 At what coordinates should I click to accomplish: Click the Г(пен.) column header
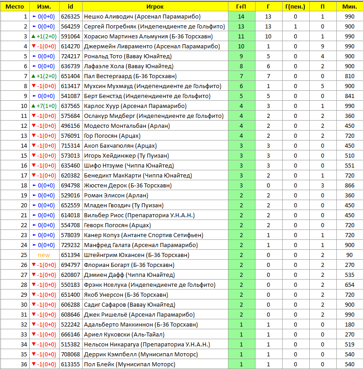tap(295, 7)
